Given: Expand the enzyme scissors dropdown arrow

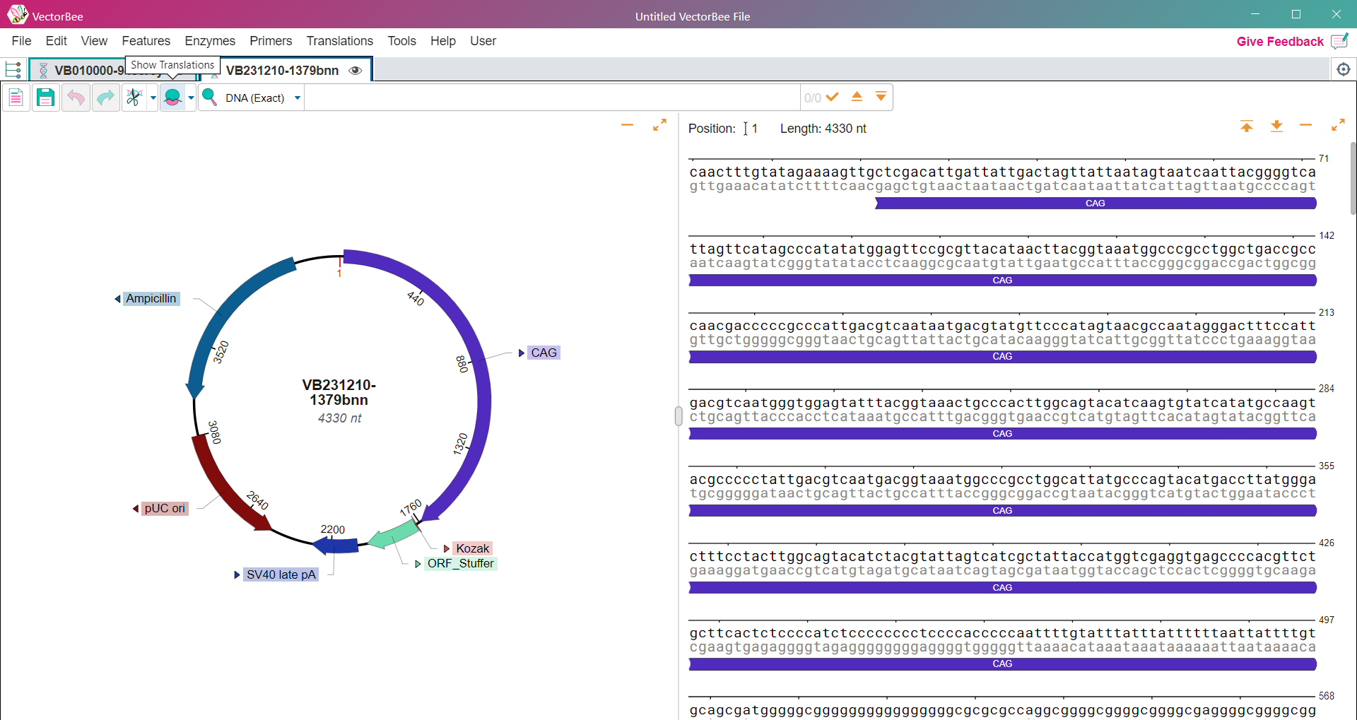Looking at the screenshot, I should pyautogui.click(x=153, y=98).
